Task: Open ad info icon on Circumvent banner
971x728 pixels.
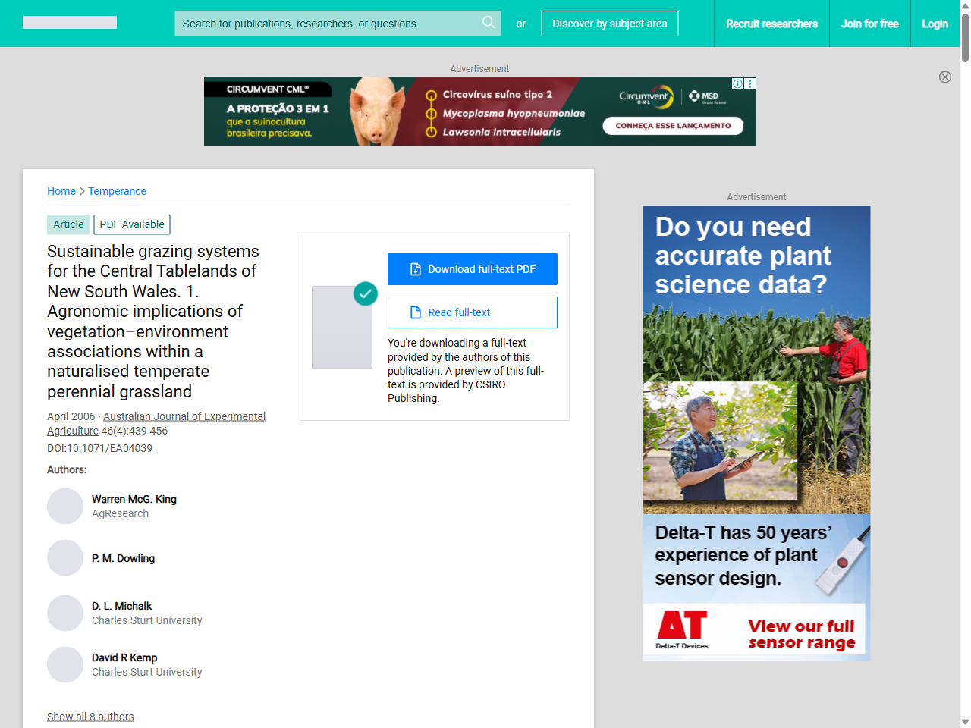Action: pyautogui.click(x=737, y=83)
